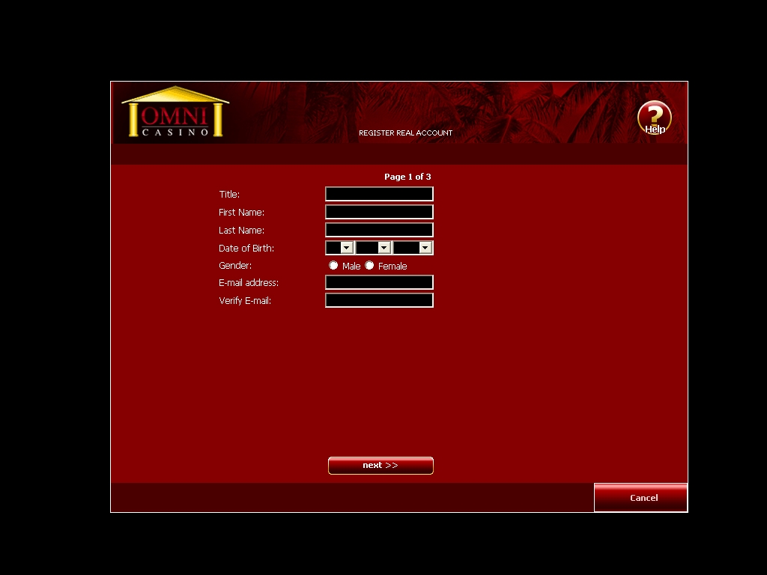Focus the E-mail address input field
This screenshot has height=575, width=767.
(379, 282)
